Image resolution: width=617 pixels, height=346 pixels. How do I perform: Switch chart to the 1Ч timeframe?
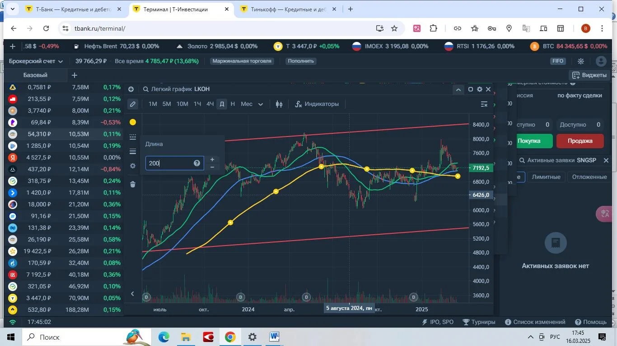(197, 104)
